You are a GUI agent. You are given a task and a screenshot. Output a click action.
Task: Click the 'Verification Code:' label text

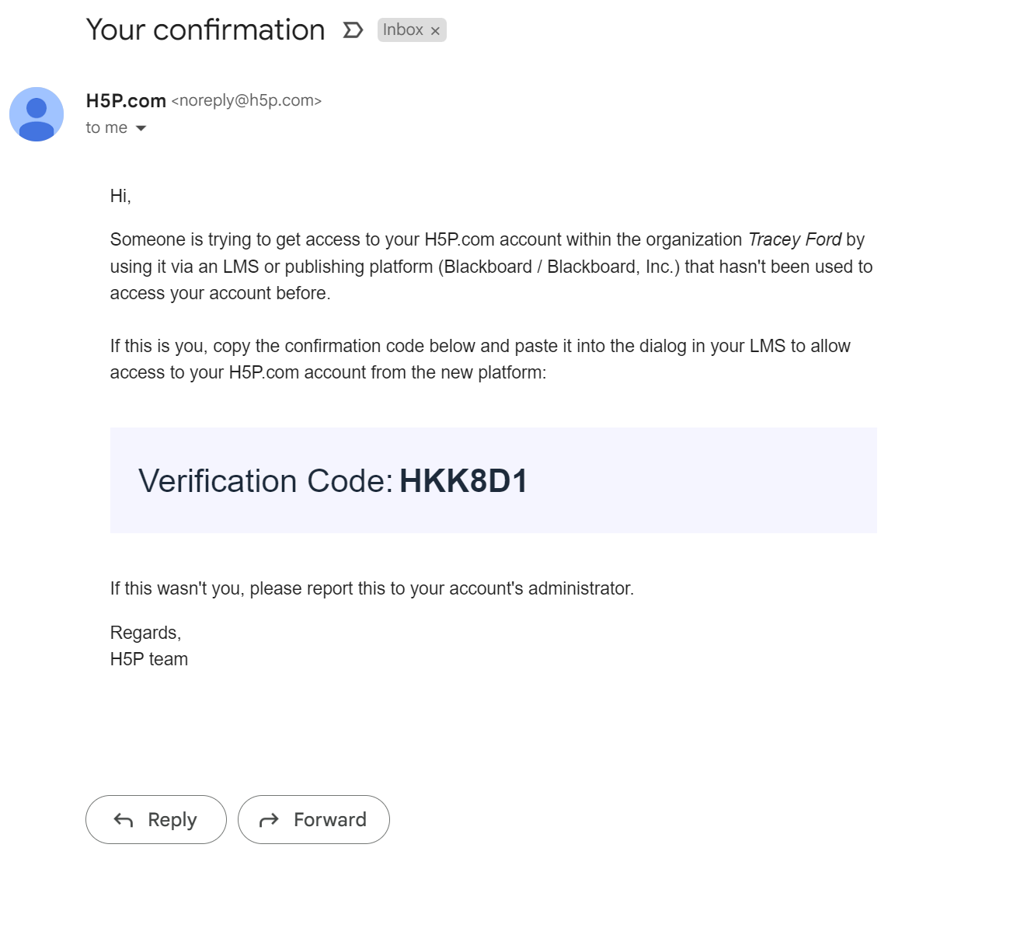266,481
